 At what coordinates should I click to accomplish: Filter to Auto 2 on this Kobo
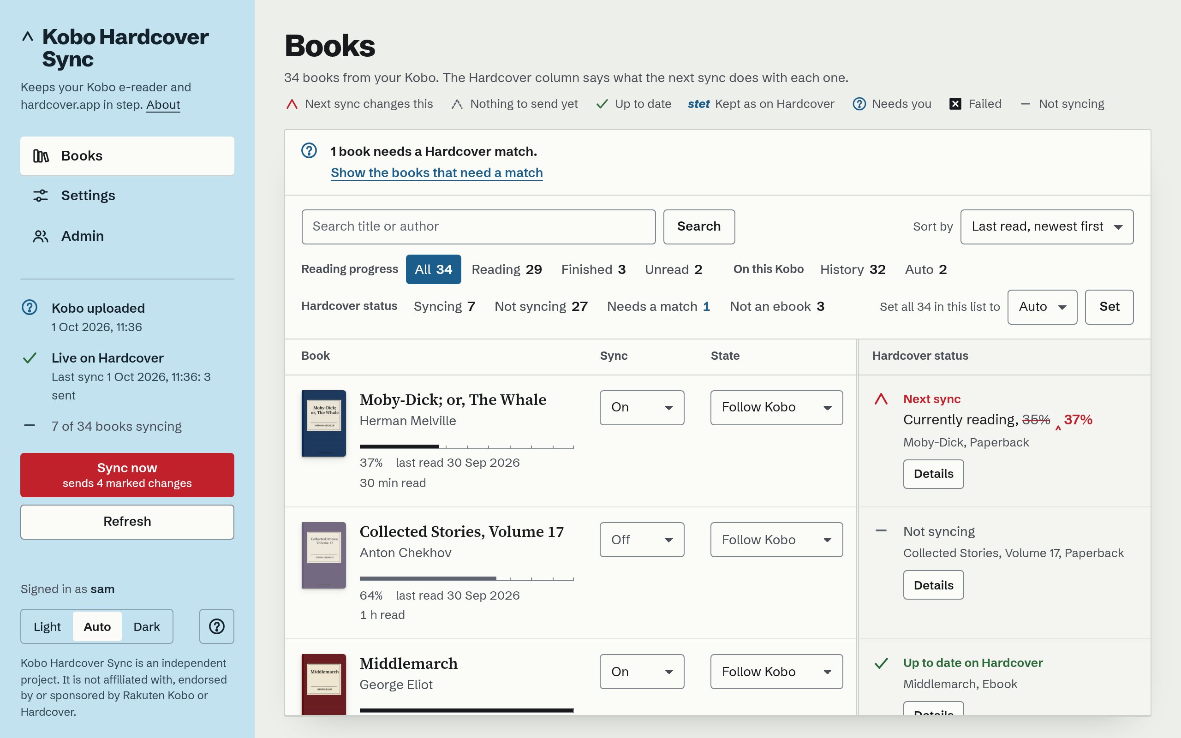[x=926, y=269]
